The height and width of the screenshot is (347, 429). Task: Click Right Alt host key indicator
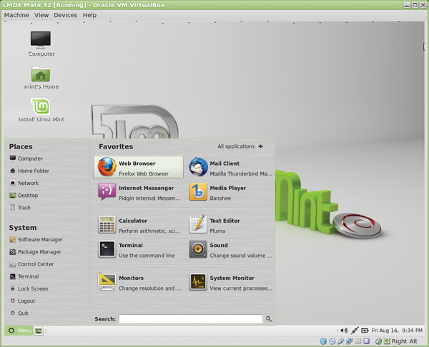[x=404, y=341]
